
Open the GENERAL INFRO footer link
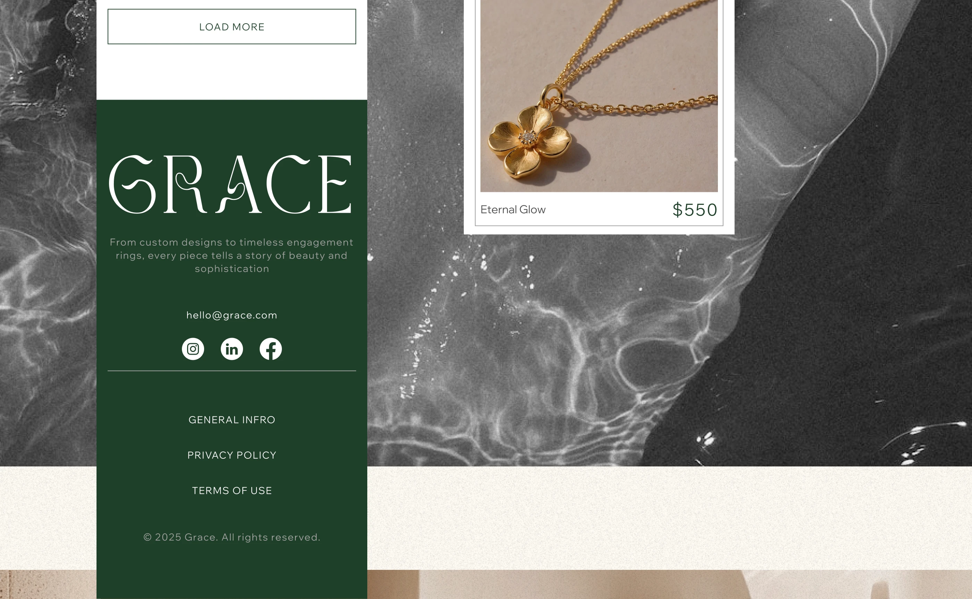click(232, 420)
